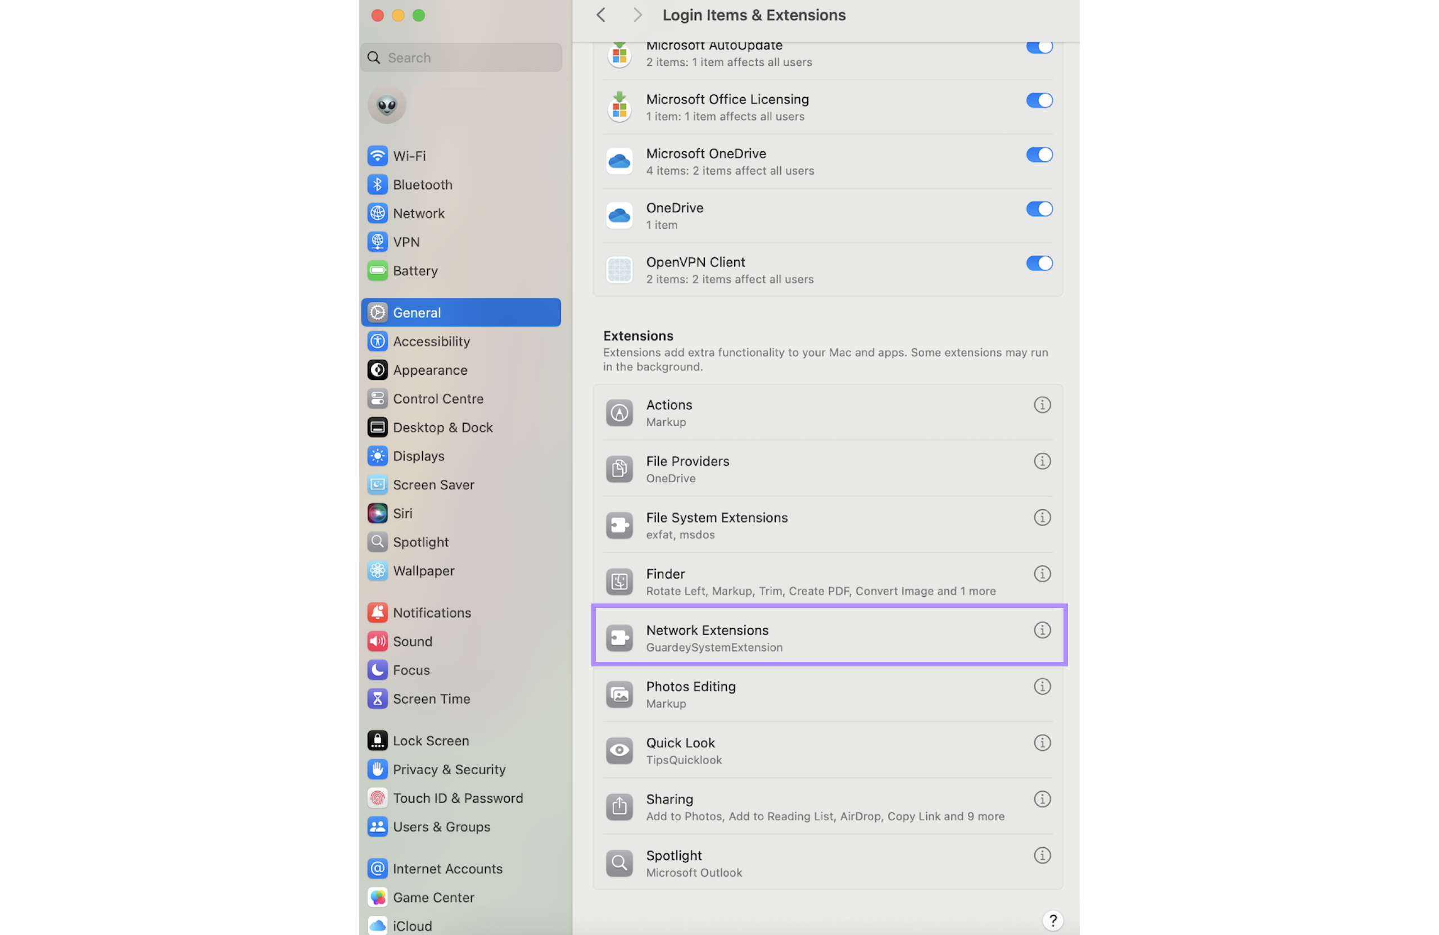Viewport: 1439px width, 935px height.
Task: Click OpenVPN Client app icon
Action: 619,270
